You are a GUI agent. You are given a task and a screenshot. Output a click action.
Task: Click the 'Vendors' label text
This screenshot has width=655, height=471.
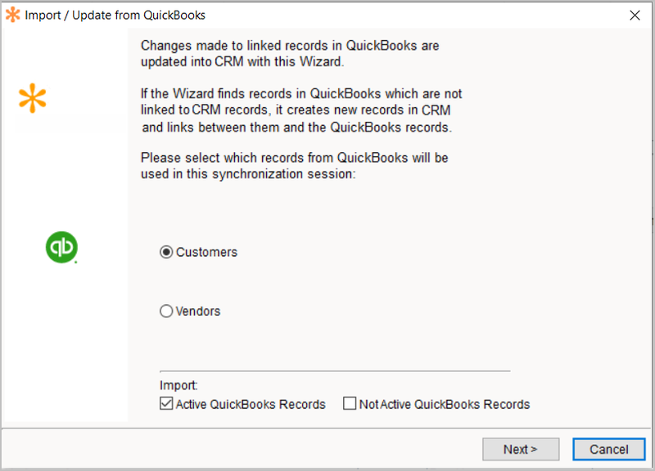198,312
